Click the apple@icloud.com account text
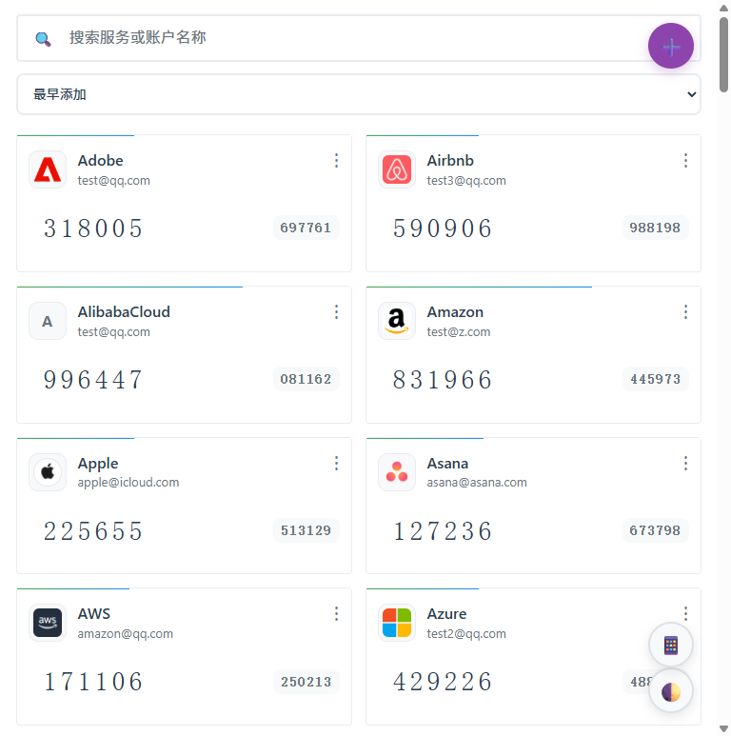The image size is (731, 736). (128, 483)
